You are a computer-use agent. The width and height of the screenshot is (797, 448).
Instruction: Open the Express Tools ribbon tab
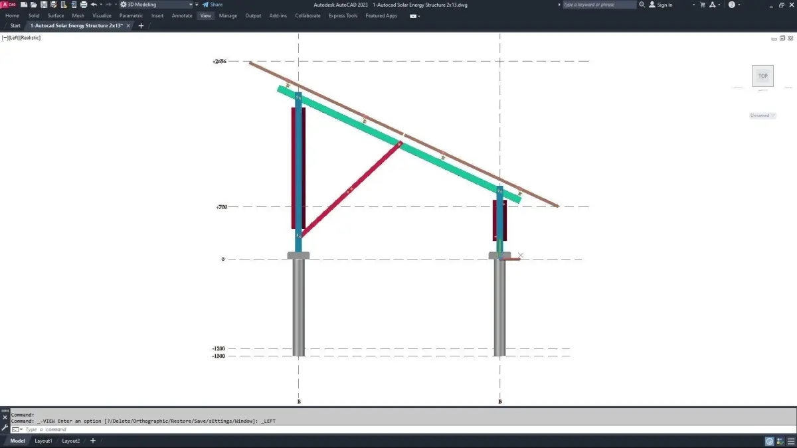[x=343, y=15]
